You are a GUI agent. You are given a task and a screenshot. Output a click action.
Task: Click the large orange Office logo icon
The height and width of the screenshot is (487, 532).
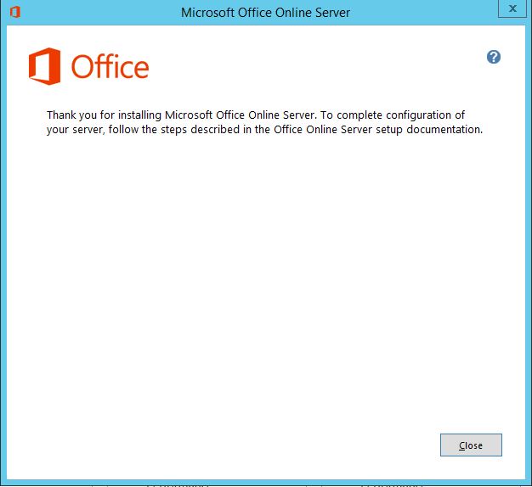44,66
